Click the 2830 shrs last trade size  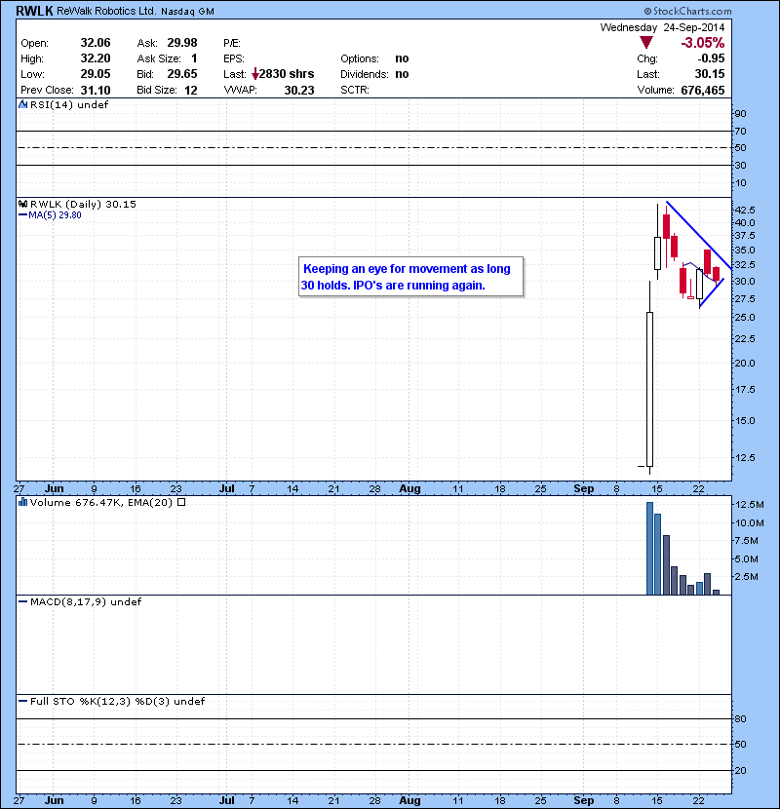pyautogui.click(x=287, y=74)
